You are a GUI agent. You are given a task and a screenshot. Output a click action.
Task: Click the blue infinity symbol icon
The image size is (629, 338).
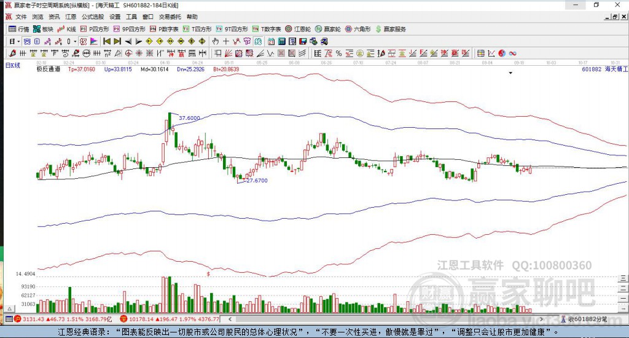[x=512, y=53]
